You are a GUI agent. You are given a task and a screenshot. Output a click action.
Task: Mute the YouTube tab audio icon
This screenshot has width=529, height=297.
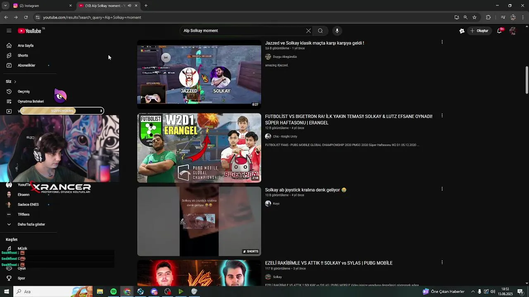[129, 6]
